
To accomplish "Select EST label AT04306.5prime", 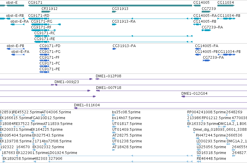I will point(56,112).
